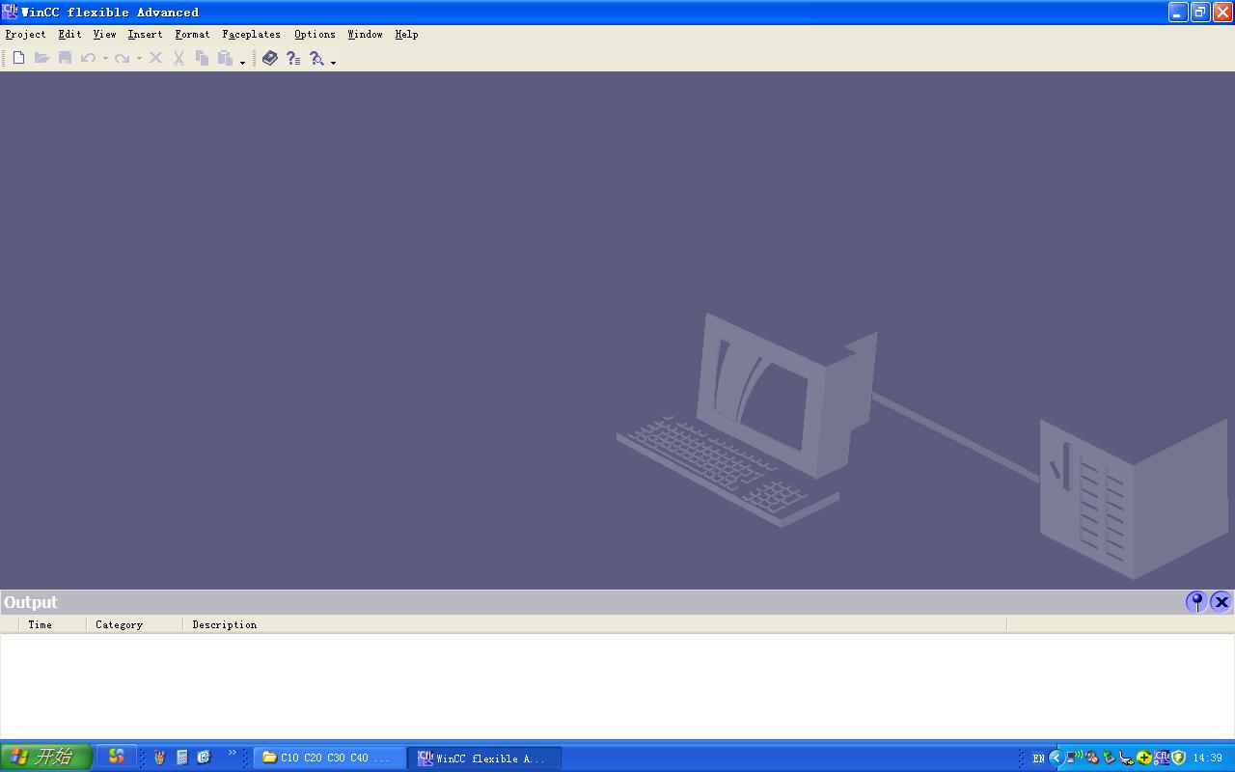1235x772 pixels.
Task: Open the Undo history dropdown arrow
Action: 105,59
